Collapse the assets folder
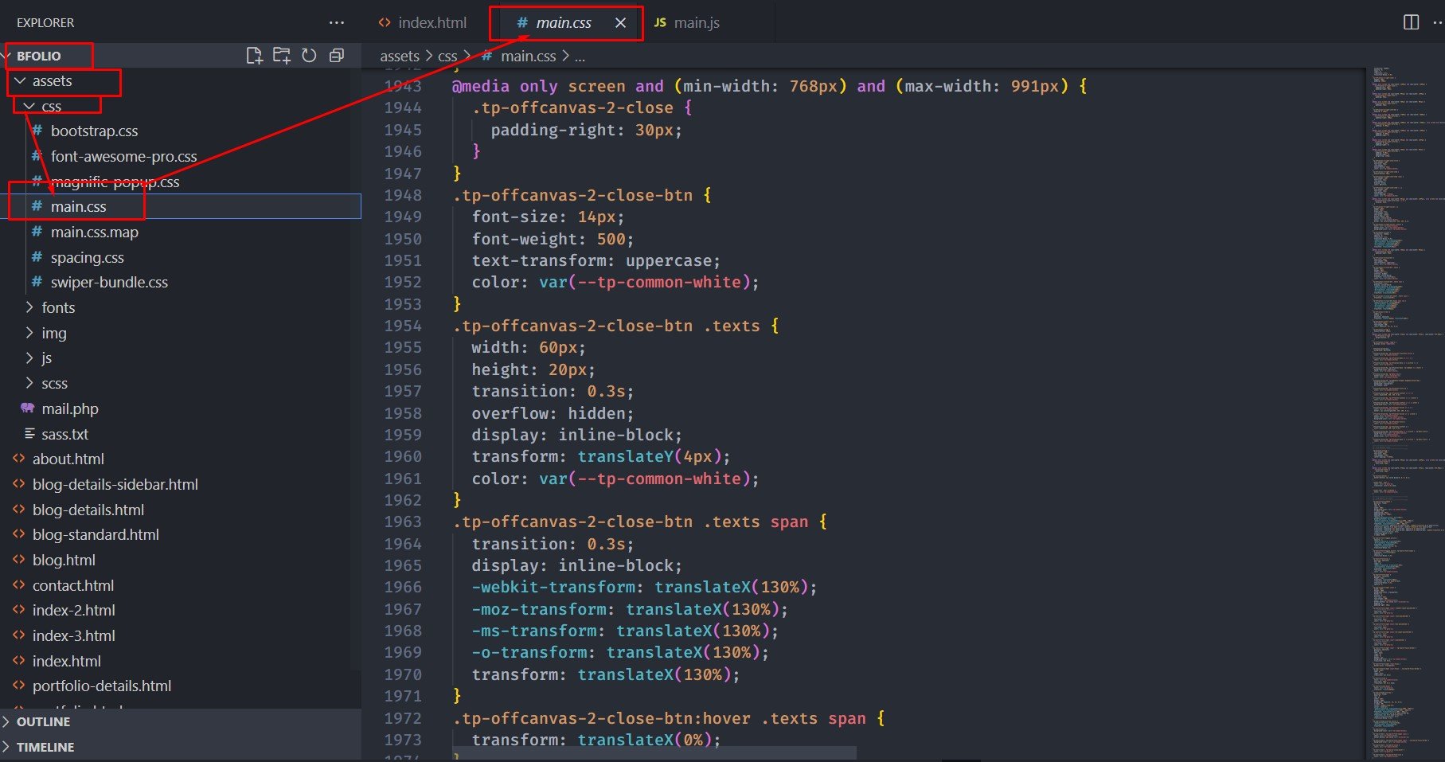 [x=52, y=81]
